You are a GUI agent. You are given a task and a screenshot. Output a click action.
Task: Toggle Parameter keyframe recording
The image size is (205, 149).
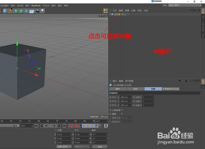click(x=96, y=126)
